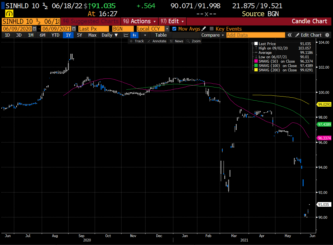Collapse the legend box toggle

[x=256, y=44]
